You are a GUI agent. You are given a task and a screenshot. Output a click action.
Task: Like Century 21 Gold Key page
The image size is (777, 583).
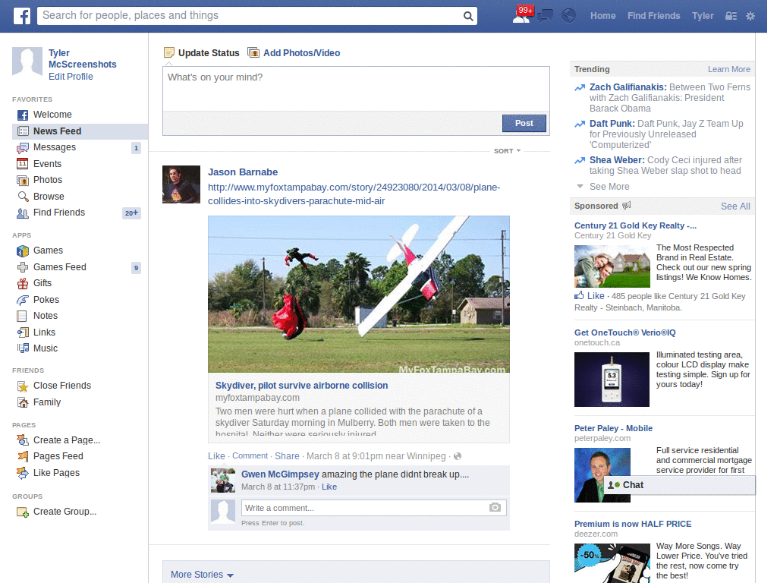point(590,296)
